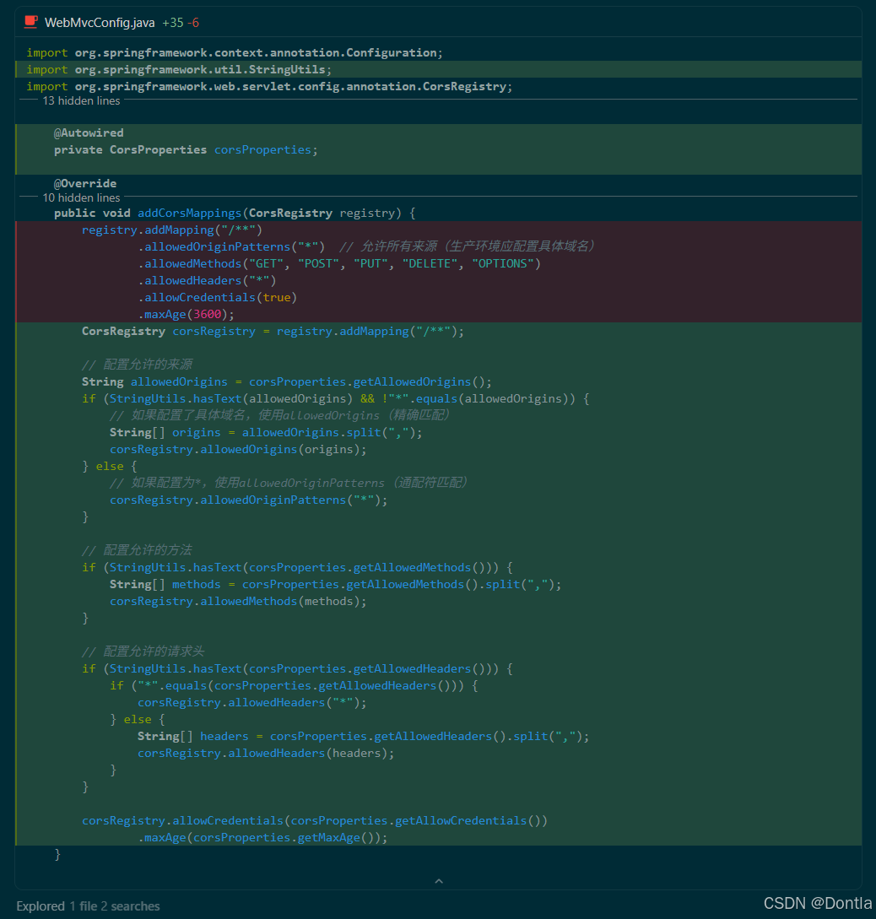Viewport: 876px width, 919px height.
Task: Click the corsRegistry.allowedMethods(methods) line
Action: (238, 601)
